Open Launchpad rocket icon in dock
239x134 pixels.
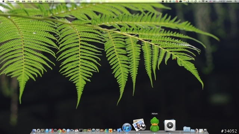coord(38,131)
